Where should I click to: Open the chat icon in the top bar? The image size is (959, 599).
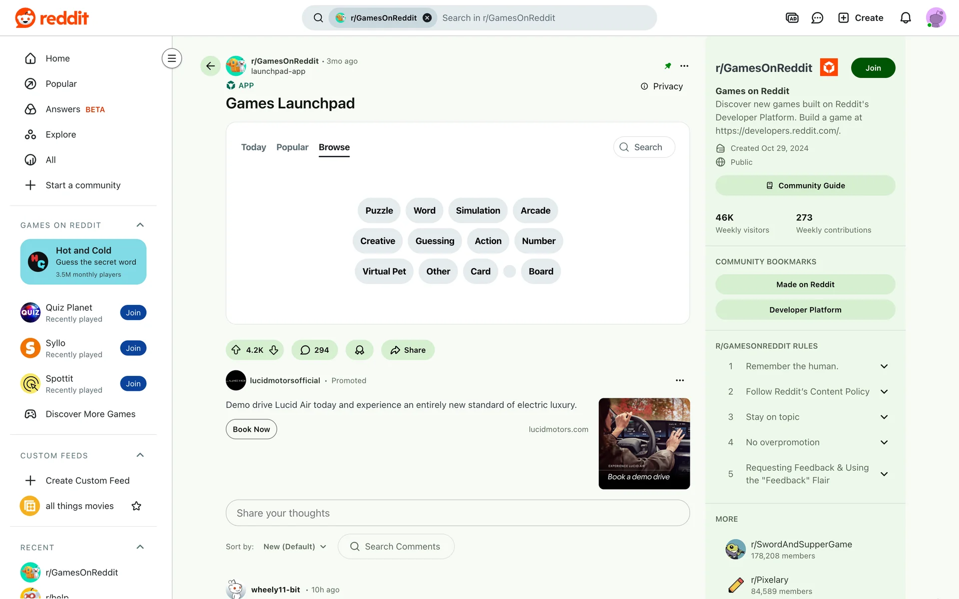(817, 18)
